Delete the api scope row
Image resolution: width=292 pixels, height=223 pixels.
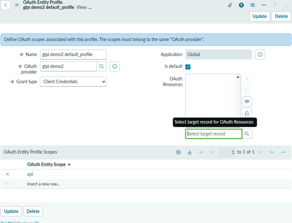(8, 174)
